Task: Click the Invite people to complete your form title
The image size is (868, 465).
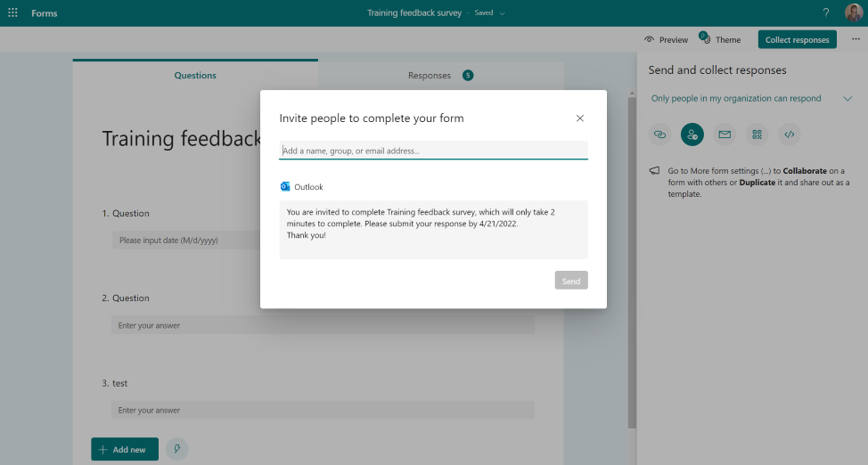Action: 372,118
